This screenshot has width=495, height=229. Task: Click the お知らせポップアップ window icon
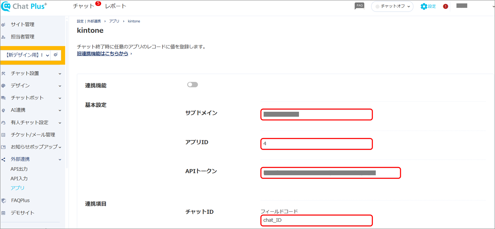point(3,147)
